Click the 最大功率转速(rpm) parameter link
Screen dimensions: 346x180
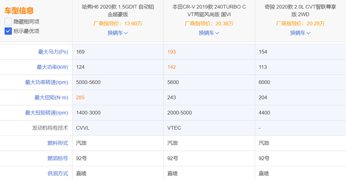47,83
